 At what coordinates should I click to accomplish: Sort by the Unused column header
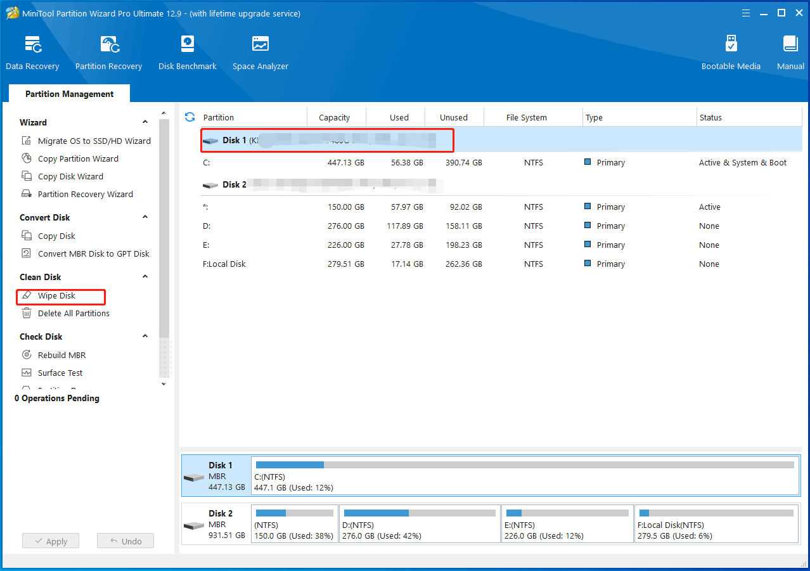click(454, 117)
